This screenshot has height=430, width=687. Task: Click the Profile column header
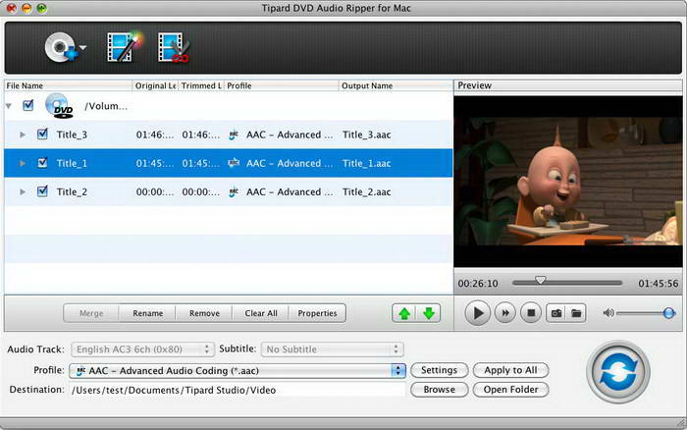click(281, 86)
